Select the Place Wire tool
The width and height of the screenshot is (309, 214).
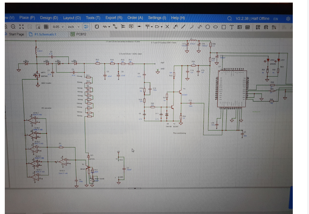pos(115,27)
